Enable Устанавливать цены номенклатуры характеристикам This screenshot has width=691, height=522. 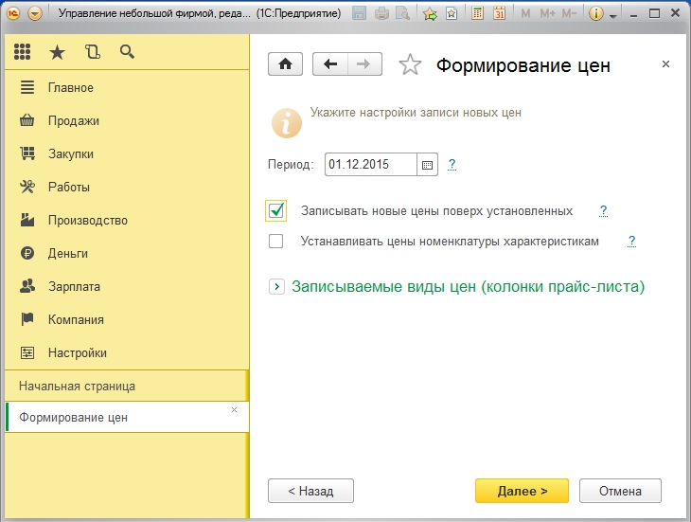pyautogui.click(x=275, y=242)
